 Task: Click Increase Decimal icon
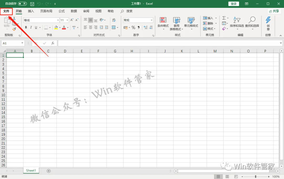tap(146, 27)
